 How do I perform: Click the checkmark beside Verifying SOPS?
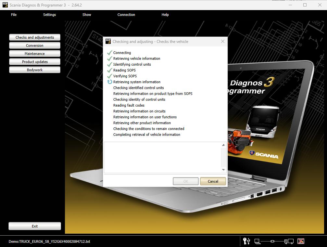(110, 76)
